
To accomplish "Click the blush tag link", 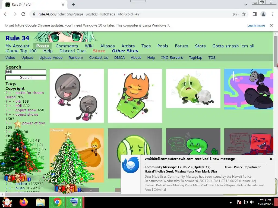I will coord(20,188).
